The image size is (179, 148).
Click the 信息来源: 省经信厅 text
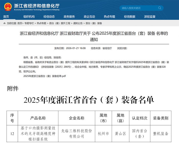101,48
